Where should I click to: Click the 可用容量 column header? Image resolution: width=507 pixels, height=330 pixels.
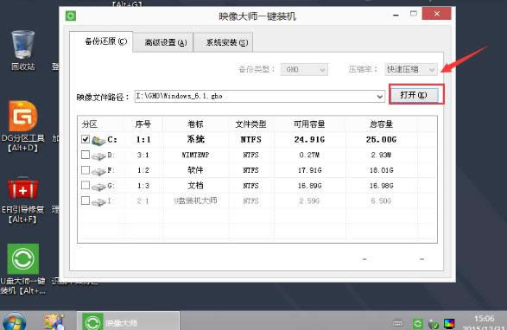[x=309, y=124]
